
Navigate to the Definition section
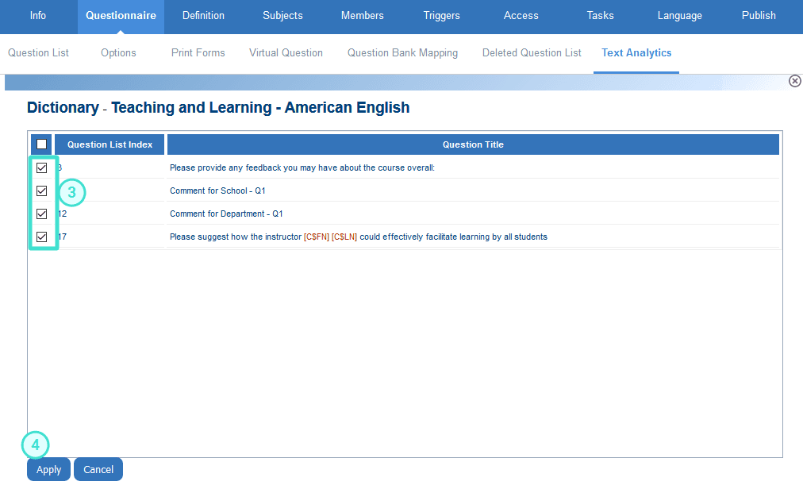tap(203, 16)
